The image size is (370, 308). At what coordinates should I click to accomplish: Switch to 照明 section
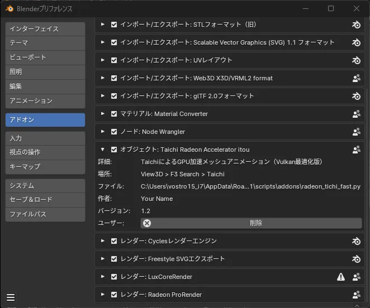45,72
